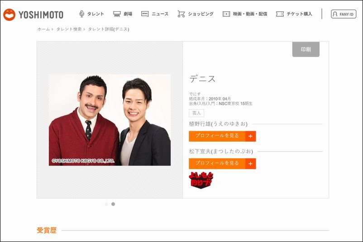Click the ticket icon beside チケット購入
This screenshot has width=363, height=242.
click(280, 14)
